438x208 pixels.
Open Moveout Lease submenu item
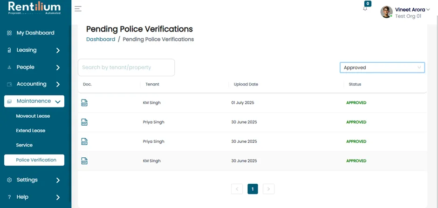pyautogui.click(x=33, y=116)
